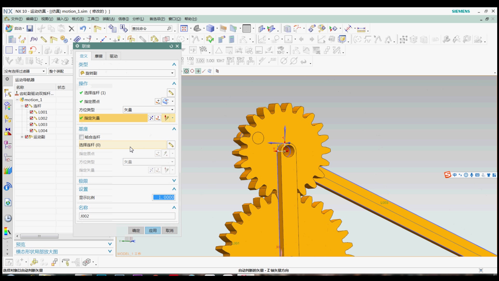Screen dimensions: 499x281
Task: Switch to the 驱动 tab
Action: click(113, 56)
